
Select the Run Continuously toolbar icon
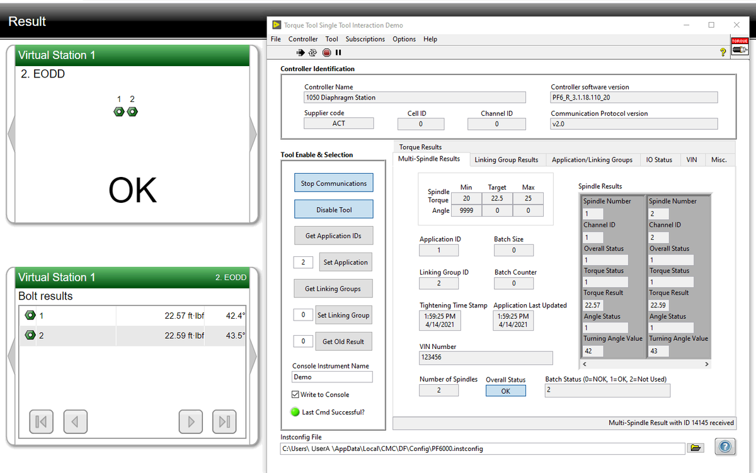(x=313, y=52)
